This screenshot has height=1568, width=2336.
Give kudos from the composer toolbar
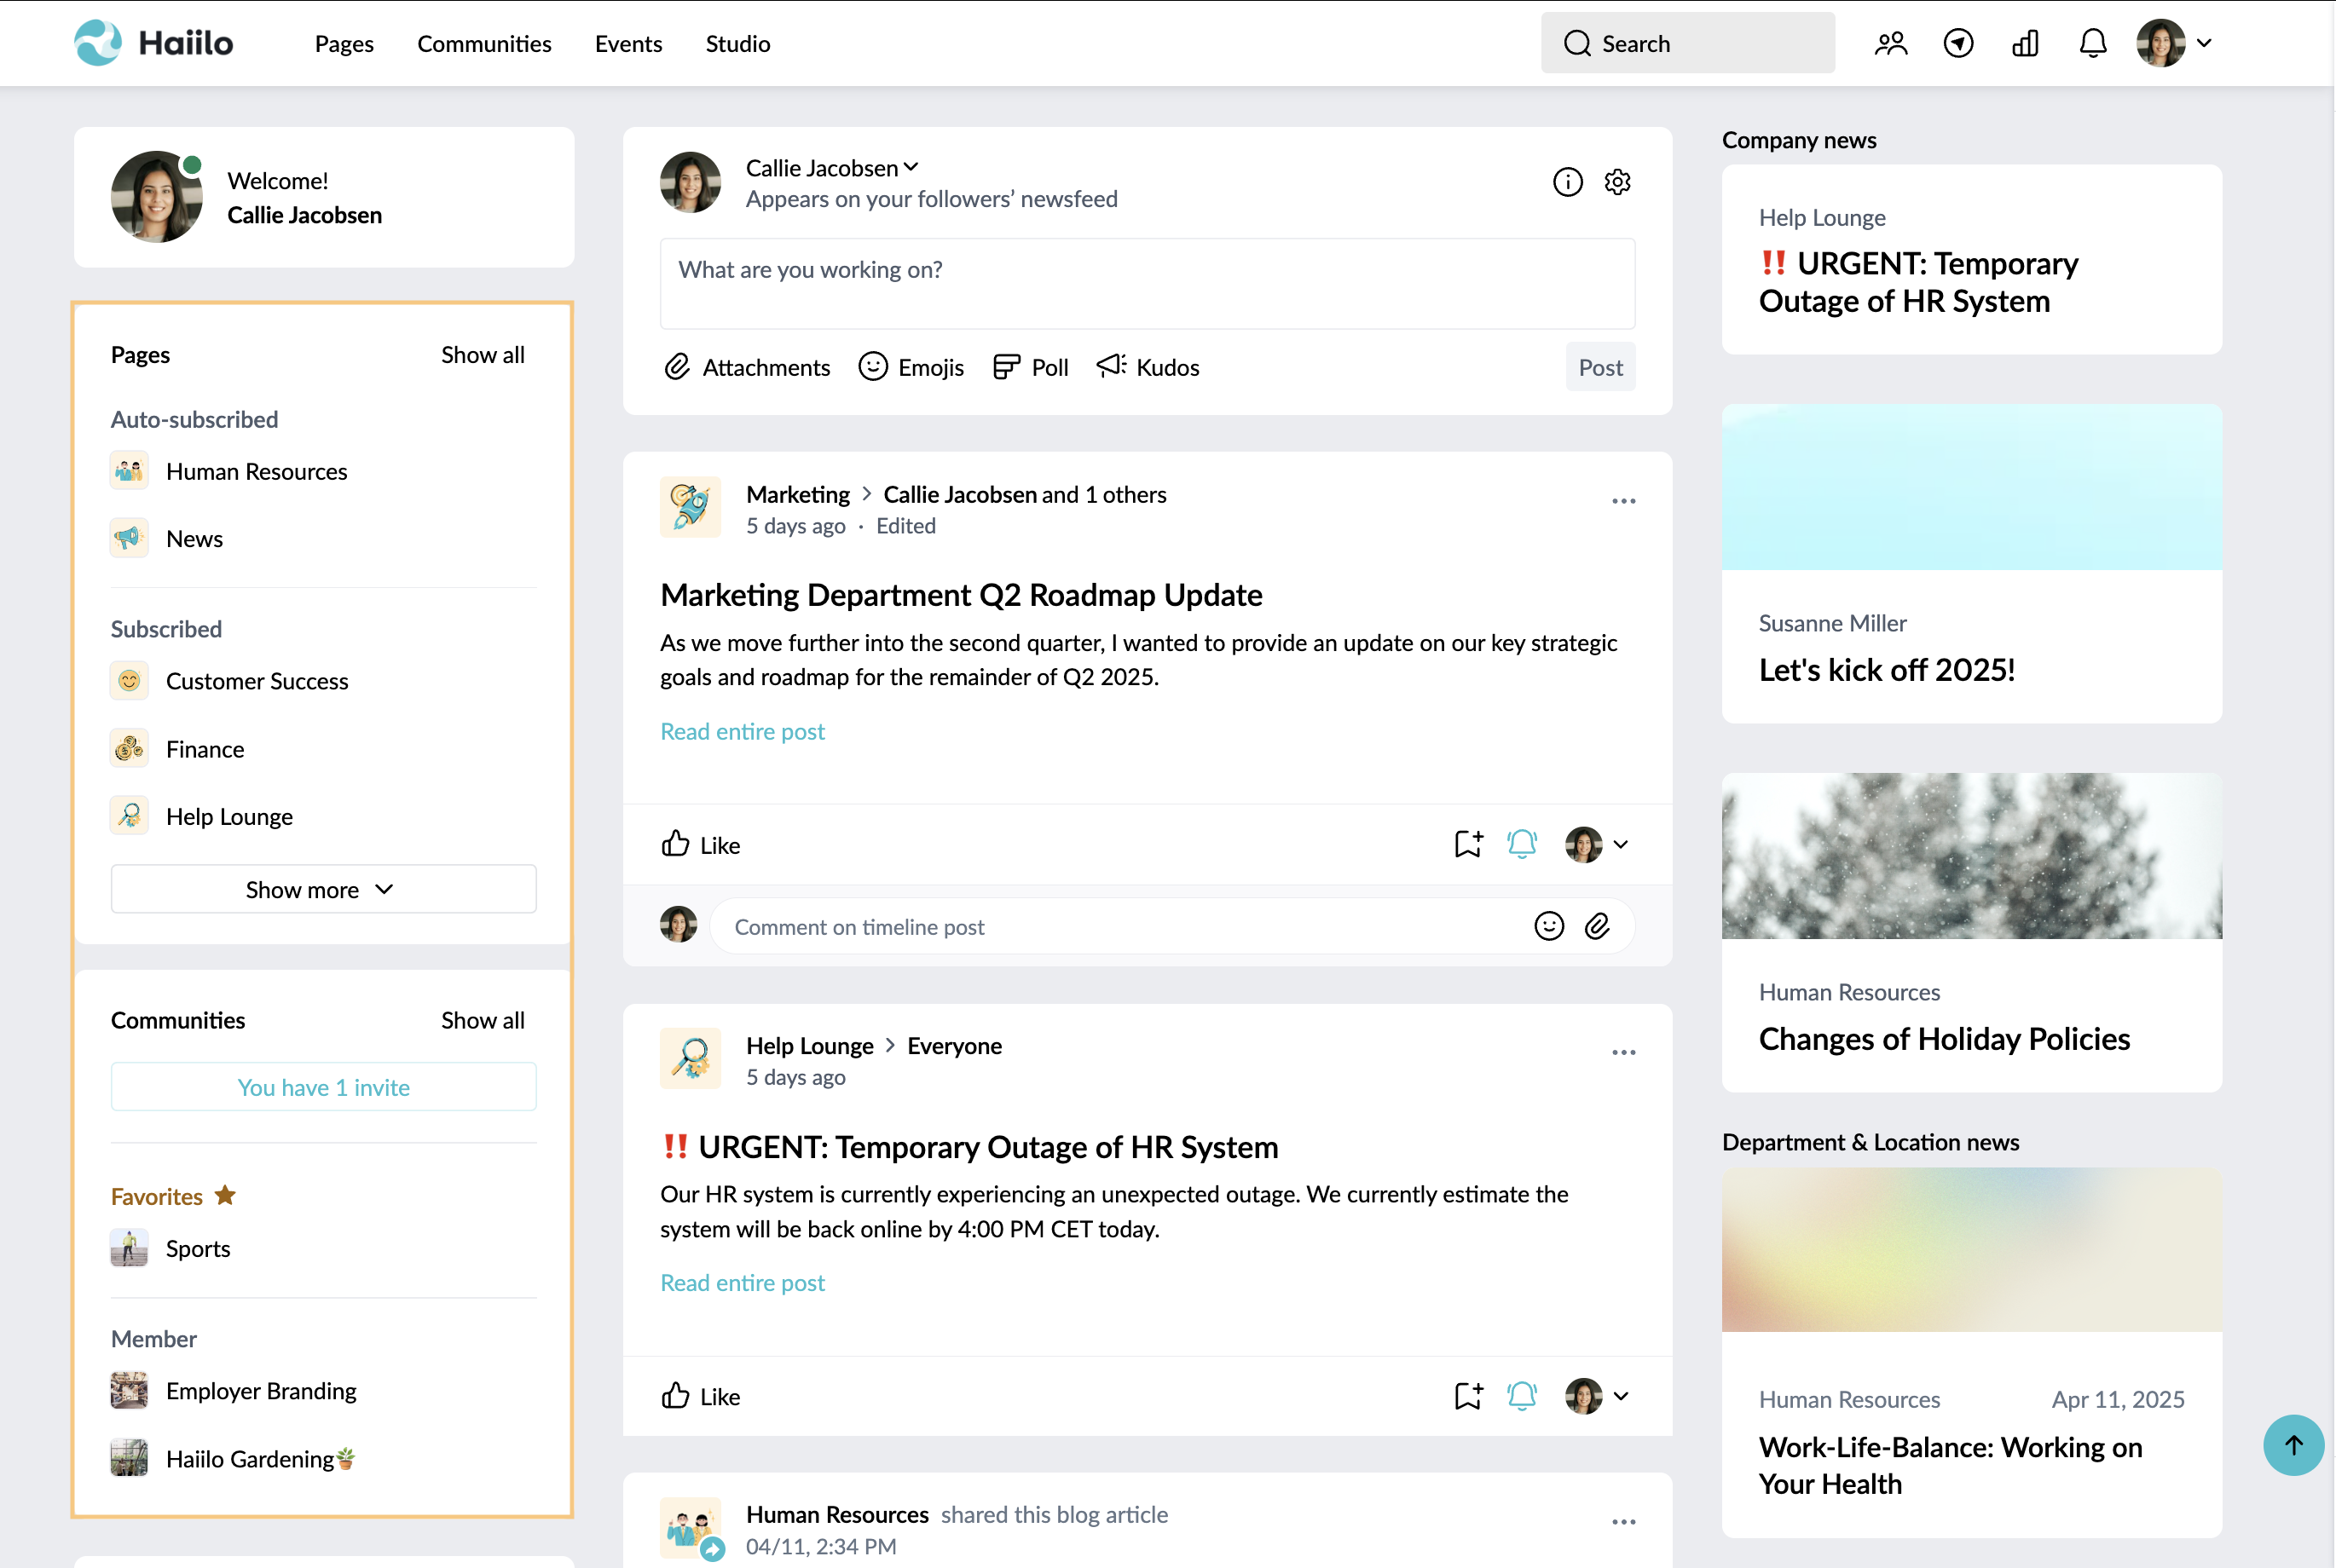tap(1147, 367)
